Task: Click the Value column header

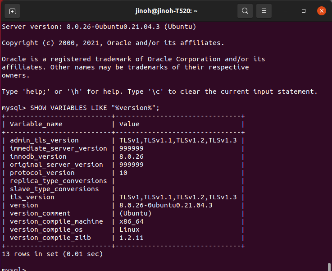Action: coord(129,124)
